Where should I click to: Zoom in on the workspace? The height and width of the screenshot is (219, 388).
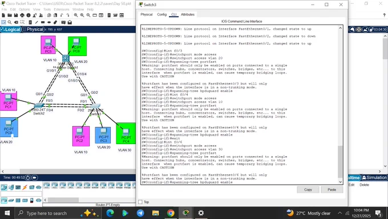point(76,15)
